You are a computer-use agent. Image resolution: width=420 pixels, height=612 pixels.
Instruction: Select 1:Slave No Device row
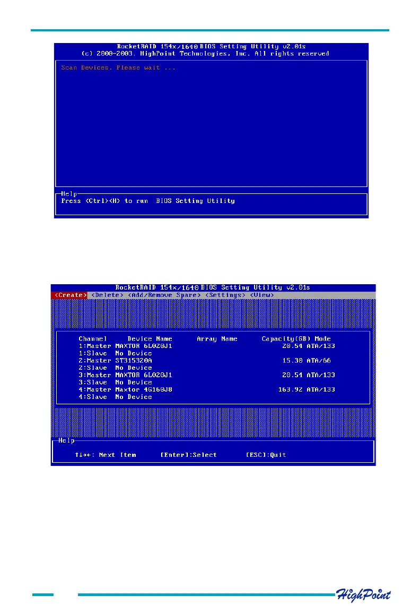115,353
